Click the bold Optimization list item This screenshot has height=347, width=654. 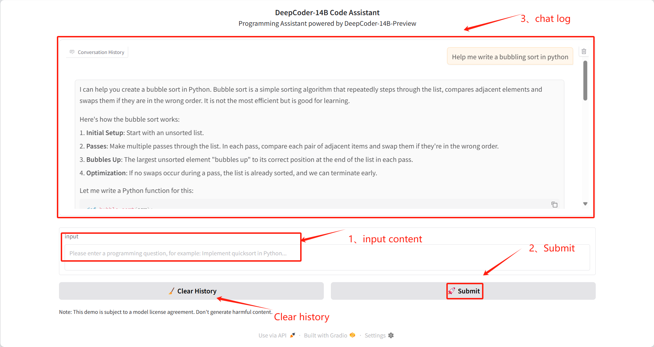[x=106, y=173]
